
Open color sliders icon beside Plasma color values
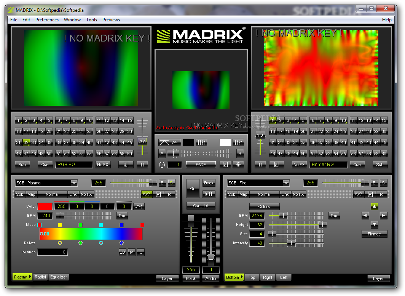139,206
